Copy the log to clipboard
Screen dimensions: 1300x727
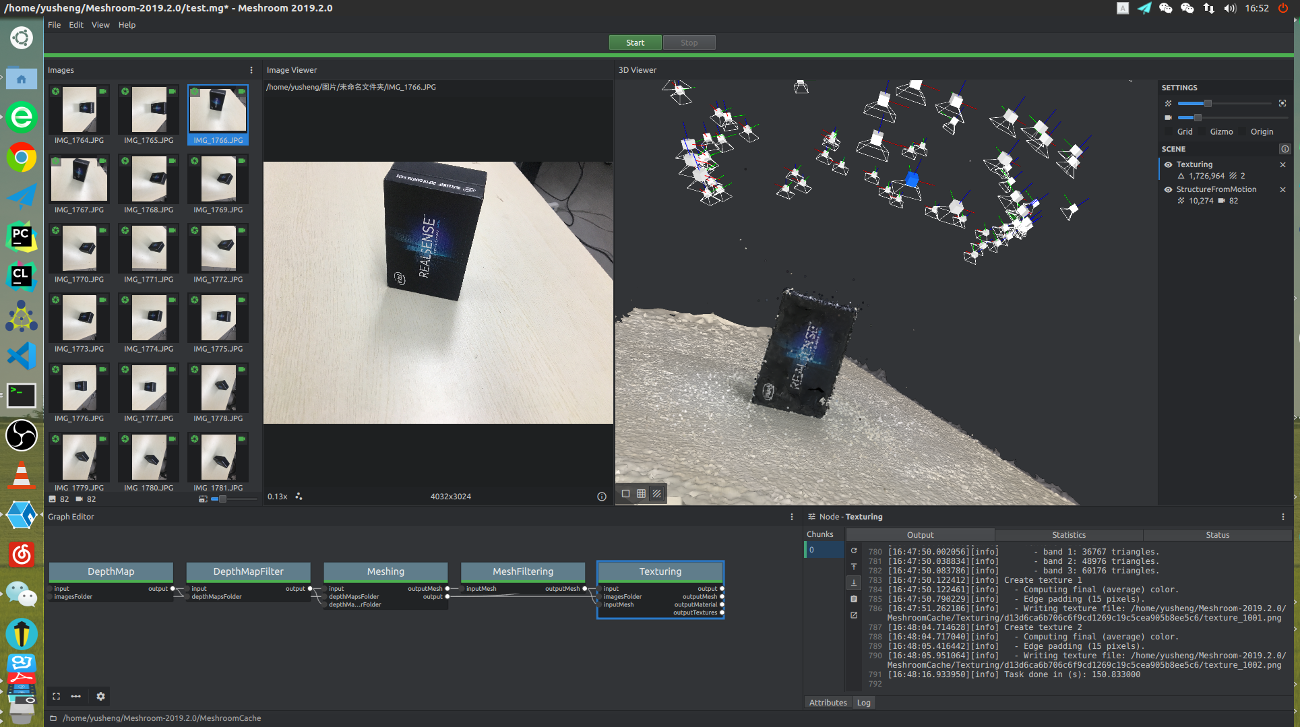pyautogui.click(x=854, y=598)
